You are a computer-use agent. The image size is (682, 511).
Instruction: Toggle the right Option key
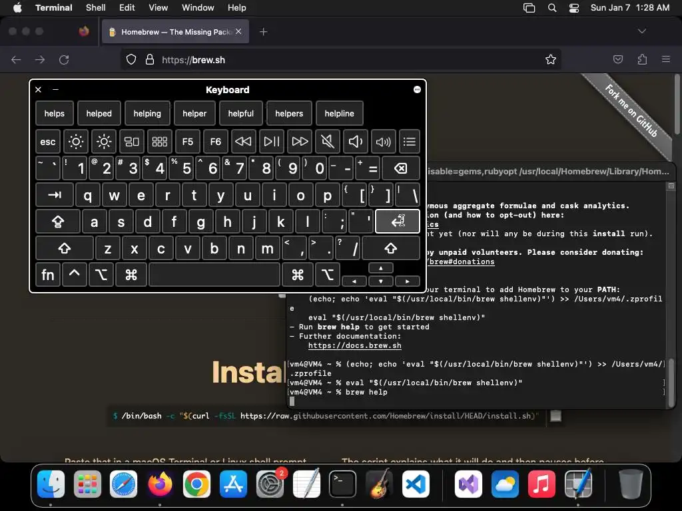pyautogui.click(x=327, y=275)
